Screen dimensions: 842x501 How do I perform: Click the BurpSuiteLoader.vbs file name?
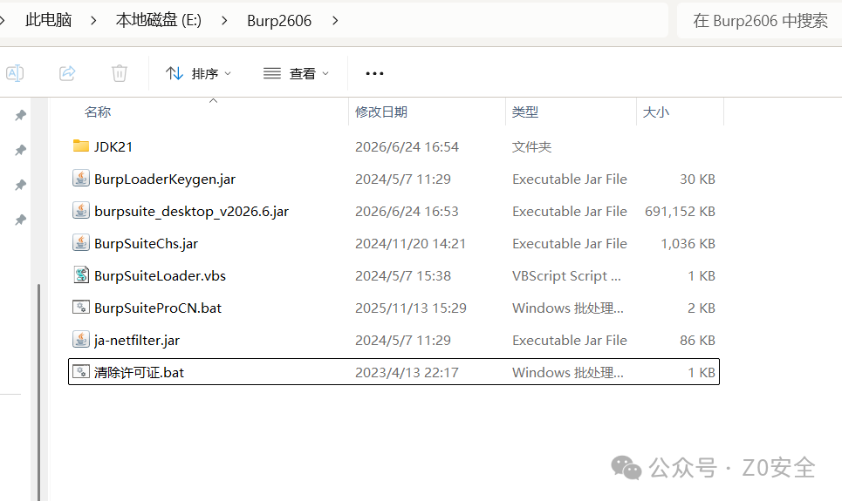click(160, 275)
